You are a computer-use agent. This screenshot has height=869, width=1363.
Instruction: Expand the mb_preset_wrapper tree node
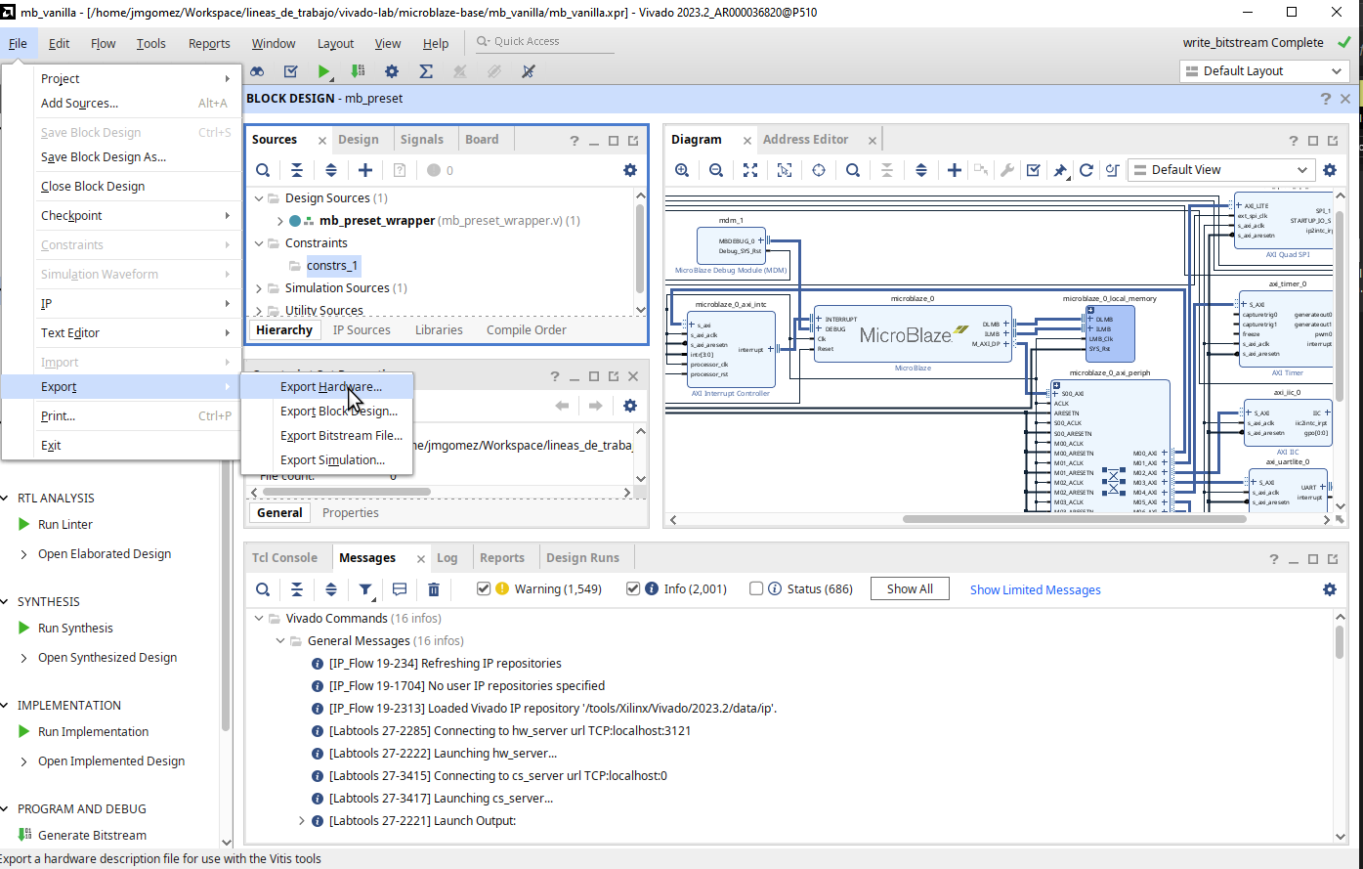click(280, 221)
